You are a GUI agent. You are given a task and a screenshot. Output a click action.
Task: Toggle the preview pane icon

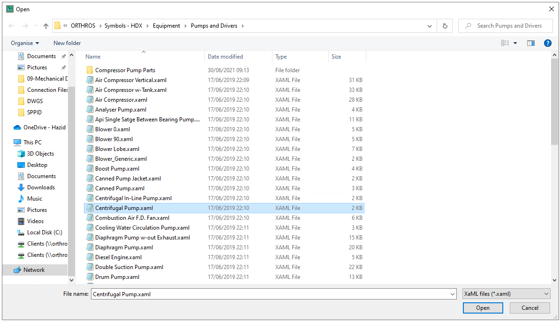point(530,43)
